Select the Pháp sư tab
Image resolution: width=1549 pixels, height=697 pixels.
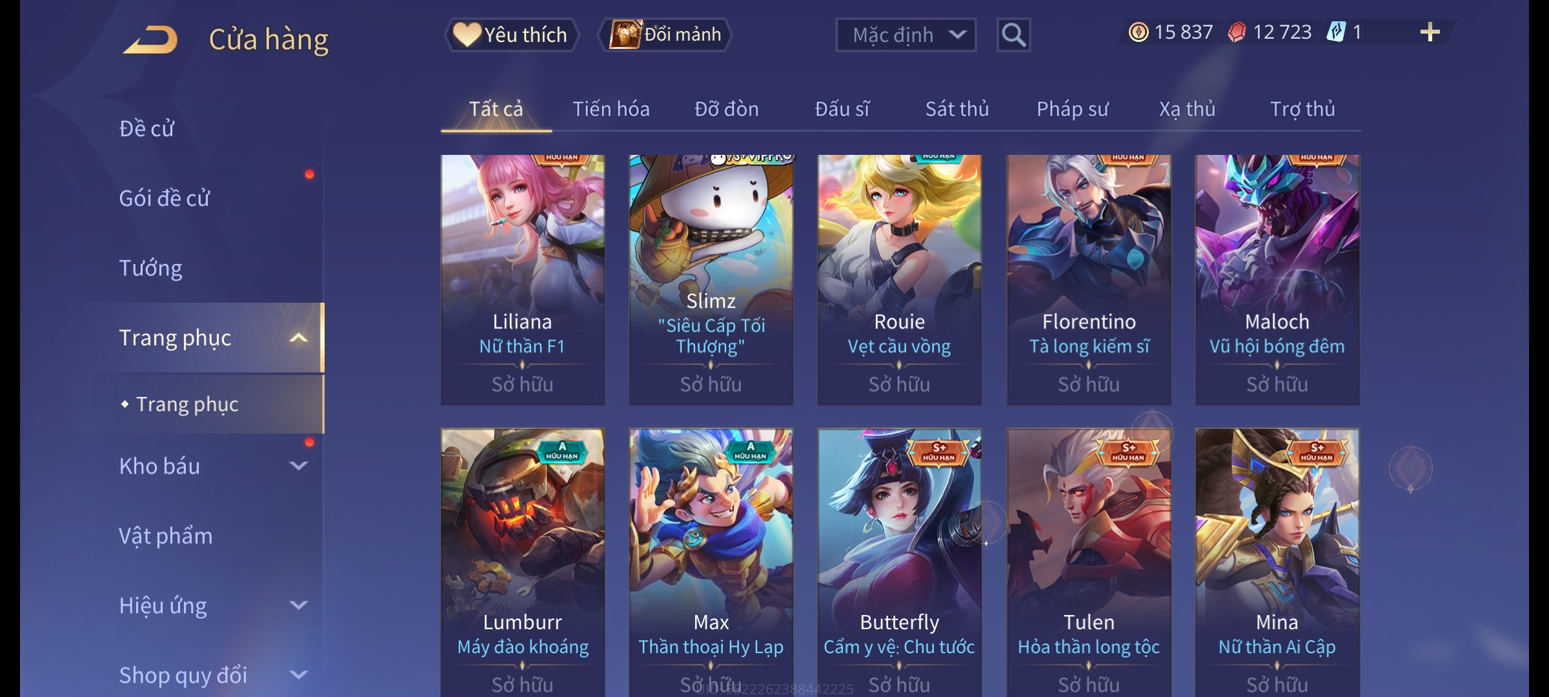point(1073,109)
